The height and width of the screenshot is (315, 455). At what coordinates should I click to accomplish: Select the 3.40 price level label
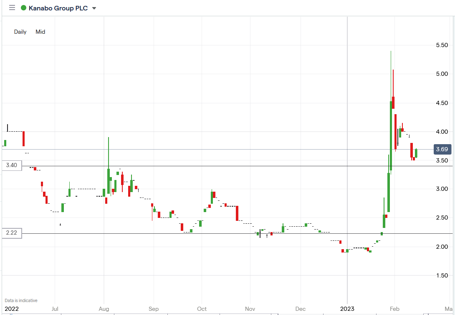(12, 165)
